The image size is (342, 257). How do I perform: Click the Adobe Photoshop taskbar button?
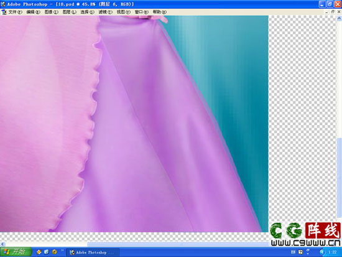[x=93, y=253]
